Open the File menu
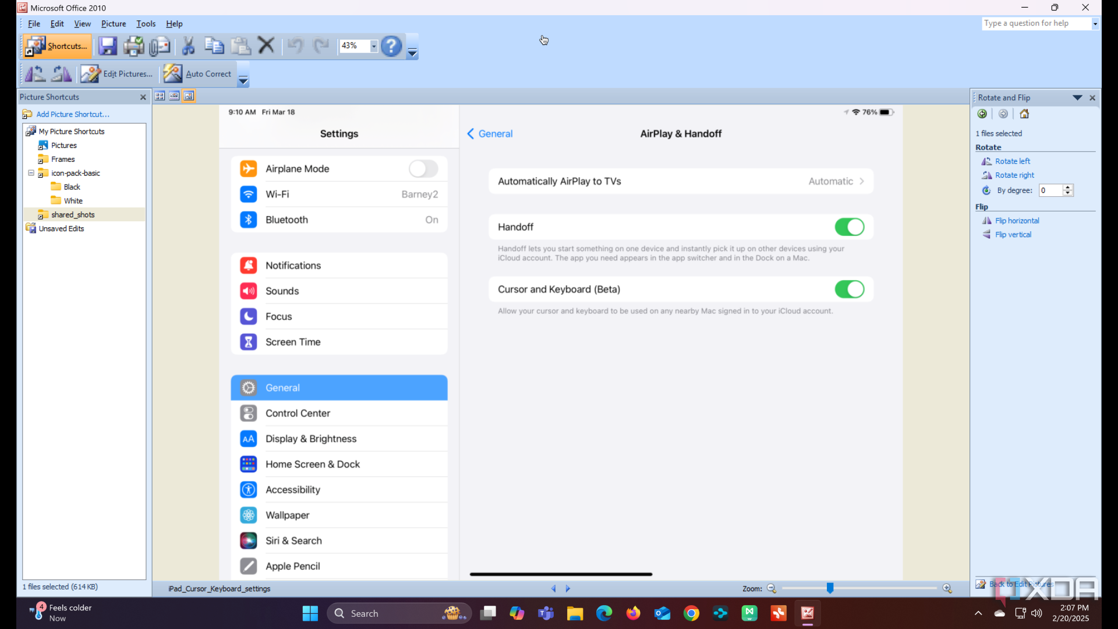This screenshot has height=629, width=1118. [34, 24]
